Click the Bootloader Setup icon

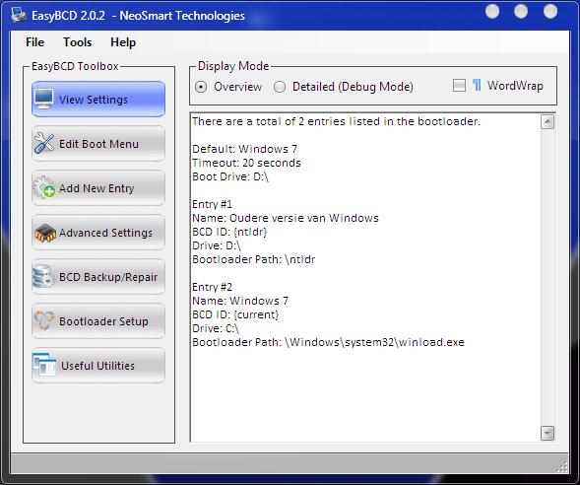(x=44, y=320)
